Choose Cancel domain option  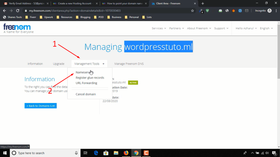click(x=86, y=94)
